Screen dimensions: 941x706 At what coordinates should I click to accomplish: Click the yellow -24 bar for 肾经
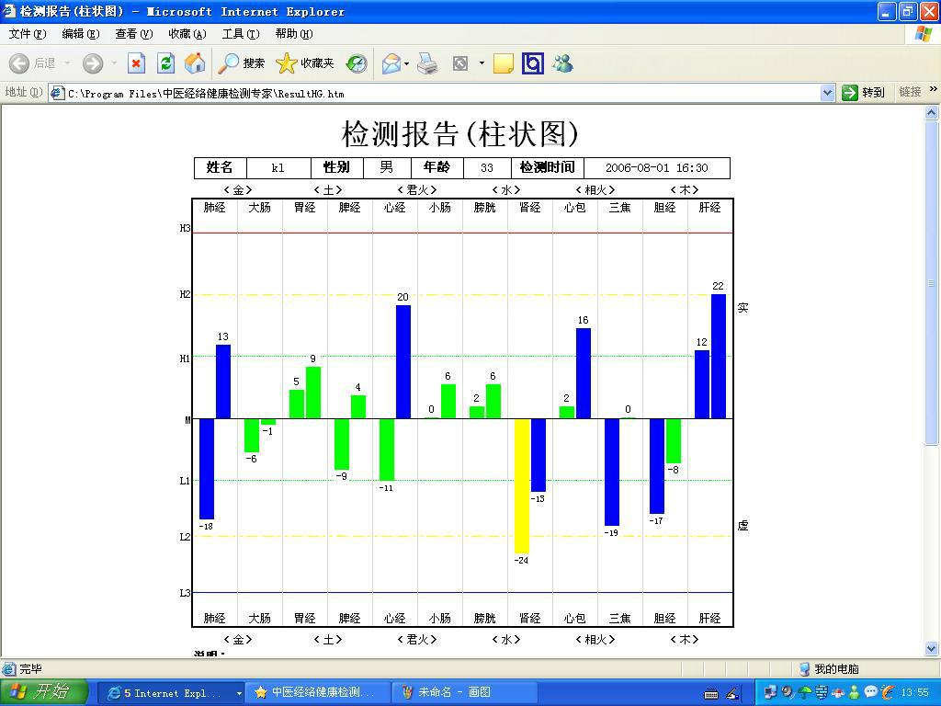(522, 485)
